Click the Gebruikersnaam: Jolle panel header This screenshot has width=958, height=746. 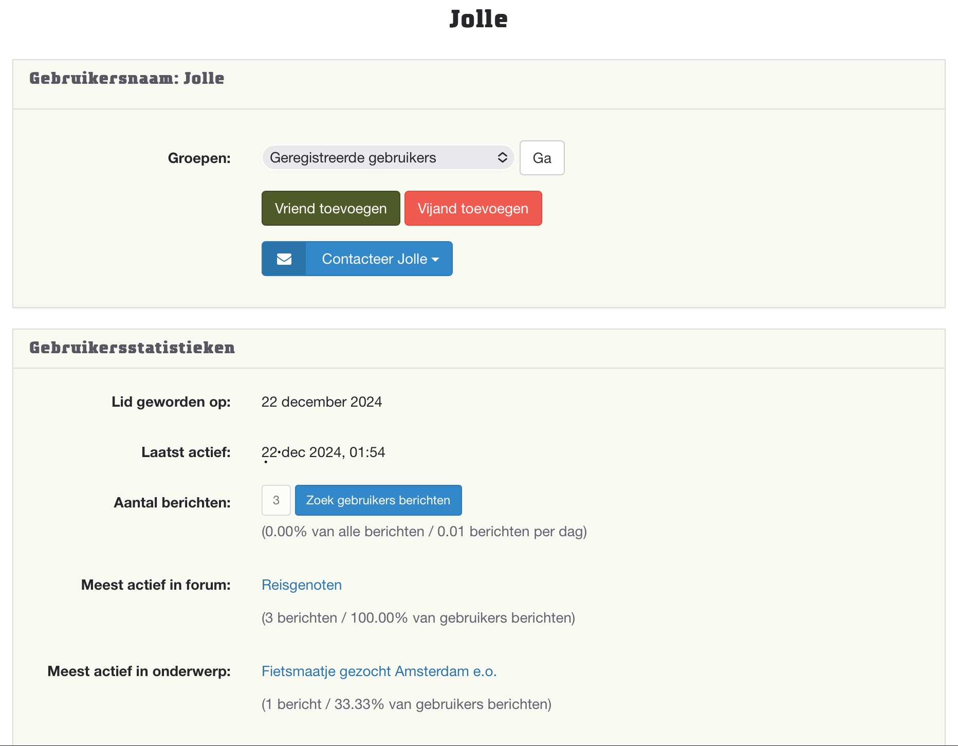click(x=127, y=79)
